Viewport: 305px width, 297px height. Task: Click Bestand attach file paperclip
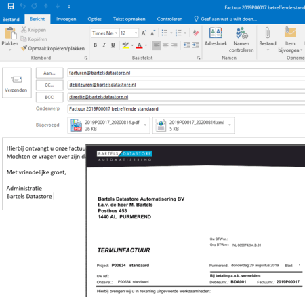coord(268,33)
